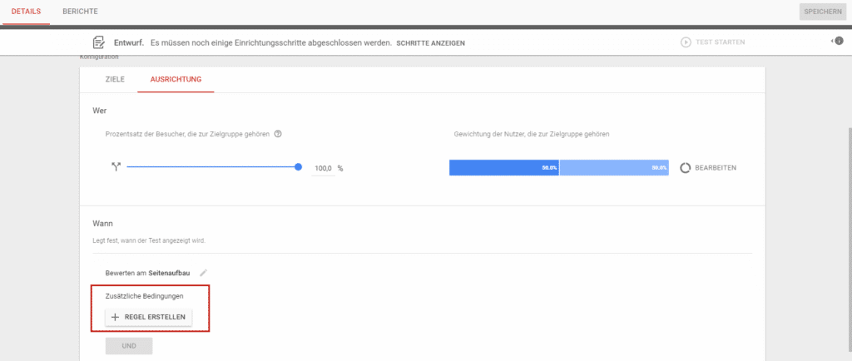
Task: Click the plus icon on Regel erstellen
Action: (115, 318)
